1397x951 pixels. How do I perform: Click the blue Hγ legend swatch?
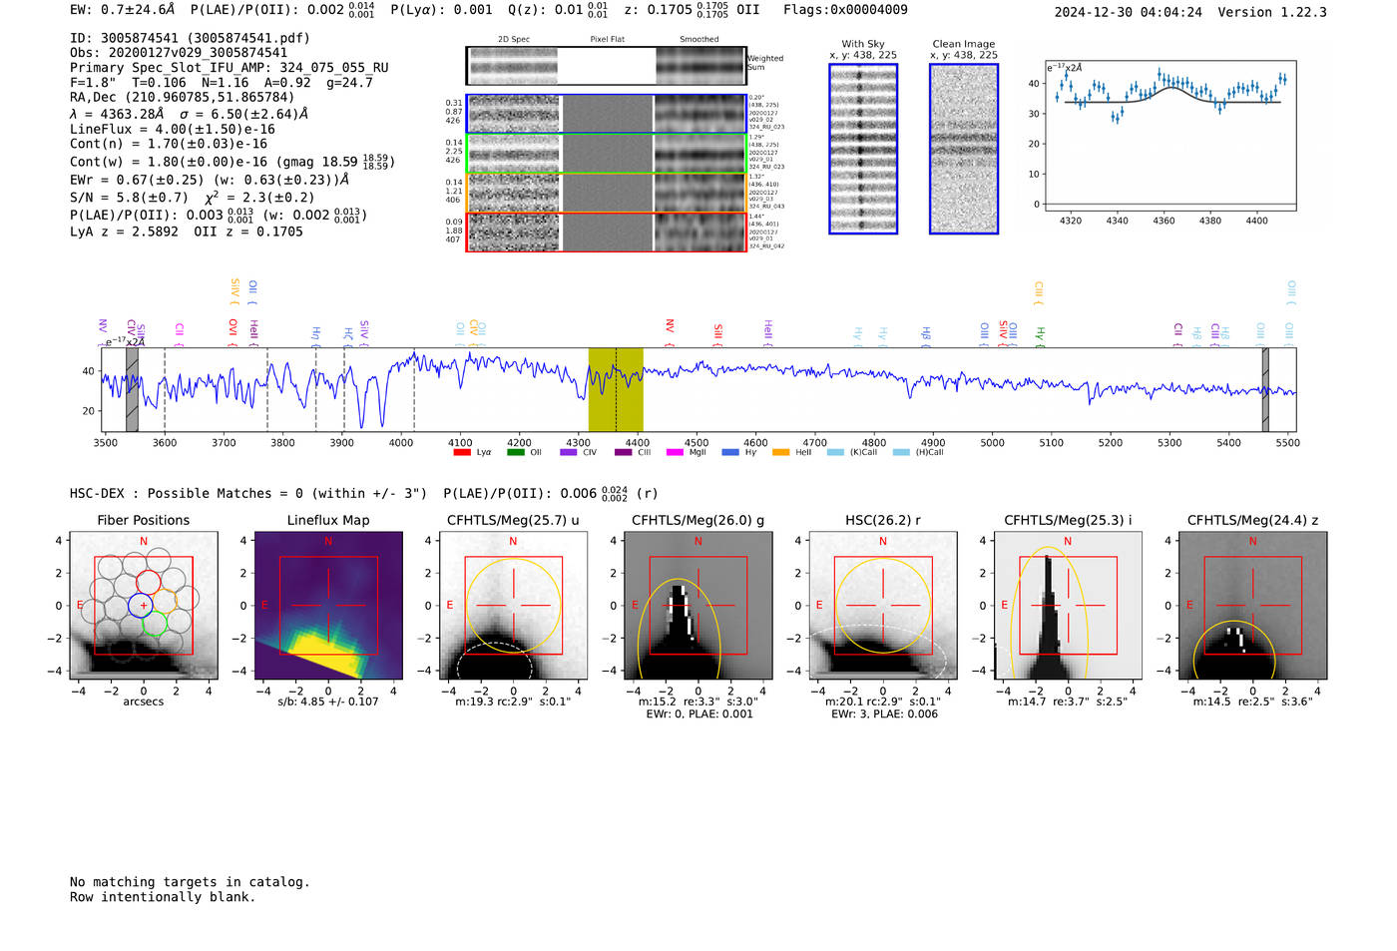(730, 452)
